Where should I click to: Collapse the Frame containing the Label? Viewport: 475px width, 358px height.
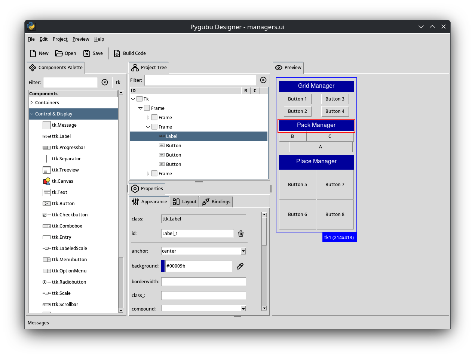point(148,127)
